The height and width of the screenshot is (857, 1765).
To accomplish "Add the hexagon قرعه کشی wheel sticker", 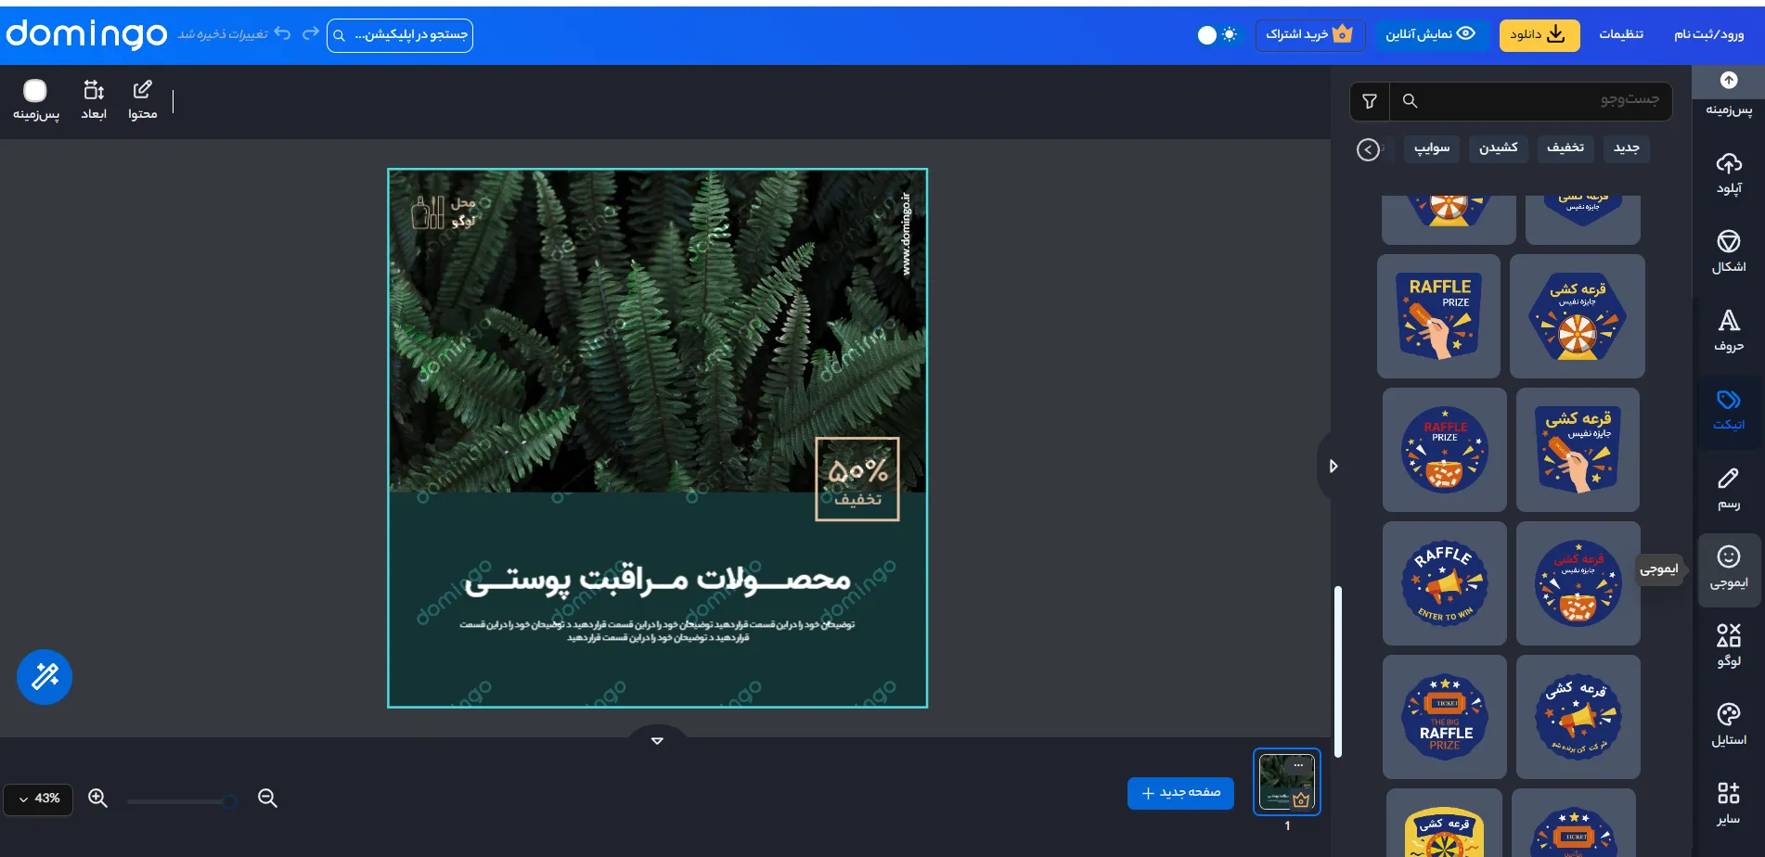I will click(x=1578, y=316).
